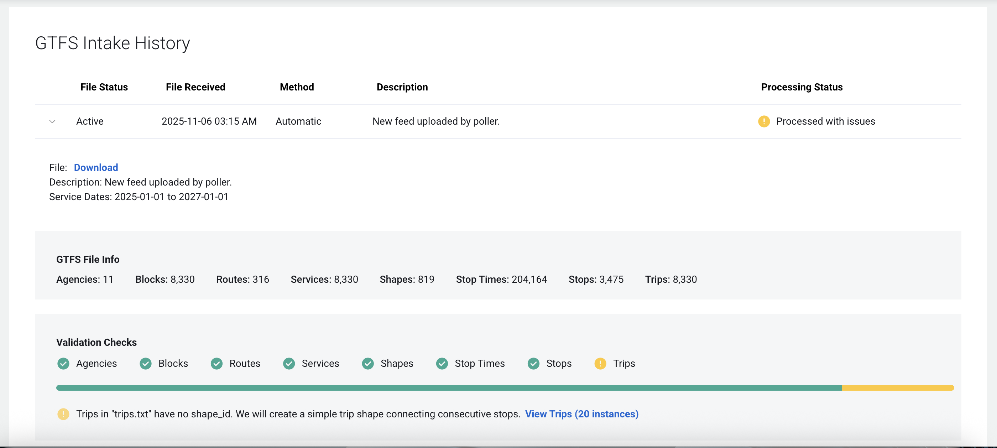
Task: Click the Routes validation check icon
Action: (x=216, y=364)
